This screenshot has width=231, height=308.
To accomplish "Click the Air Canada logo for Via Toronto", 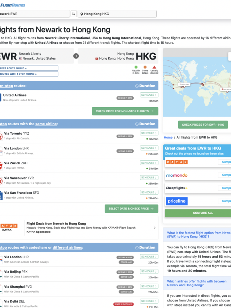I will point(1,136).
